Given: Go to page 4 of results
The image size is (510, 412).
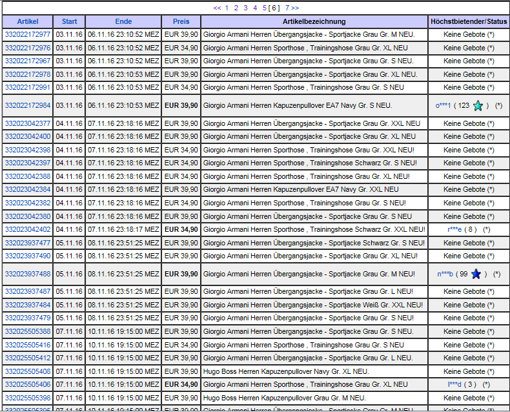Looking at the screenshot, I should (255, 8).
